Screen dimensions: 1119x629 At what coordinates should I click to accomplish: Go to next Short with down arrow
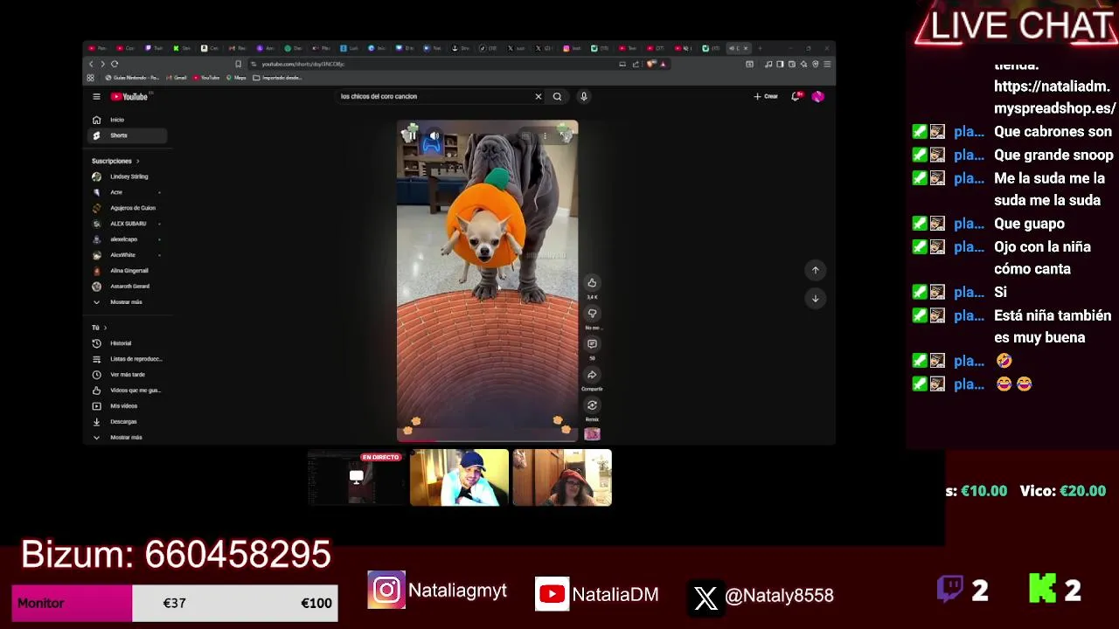816,299
